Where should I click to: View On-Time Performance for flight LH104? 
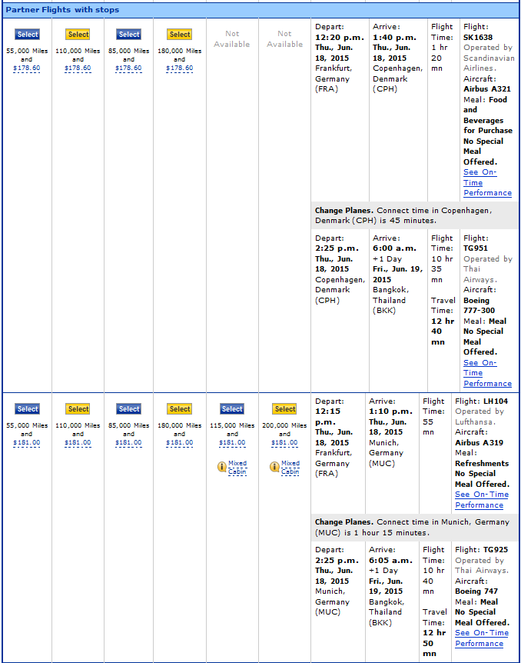[481, 500]
